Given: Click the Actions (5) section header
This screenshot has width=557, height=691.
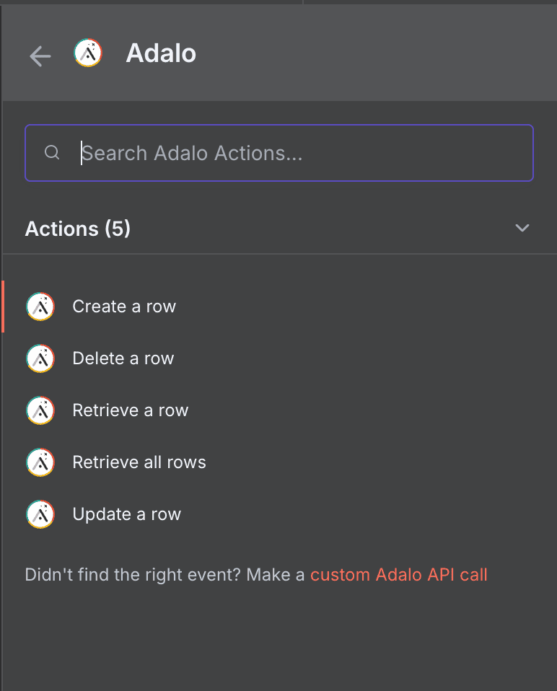Looking at the screenshot, I should 77,228.
